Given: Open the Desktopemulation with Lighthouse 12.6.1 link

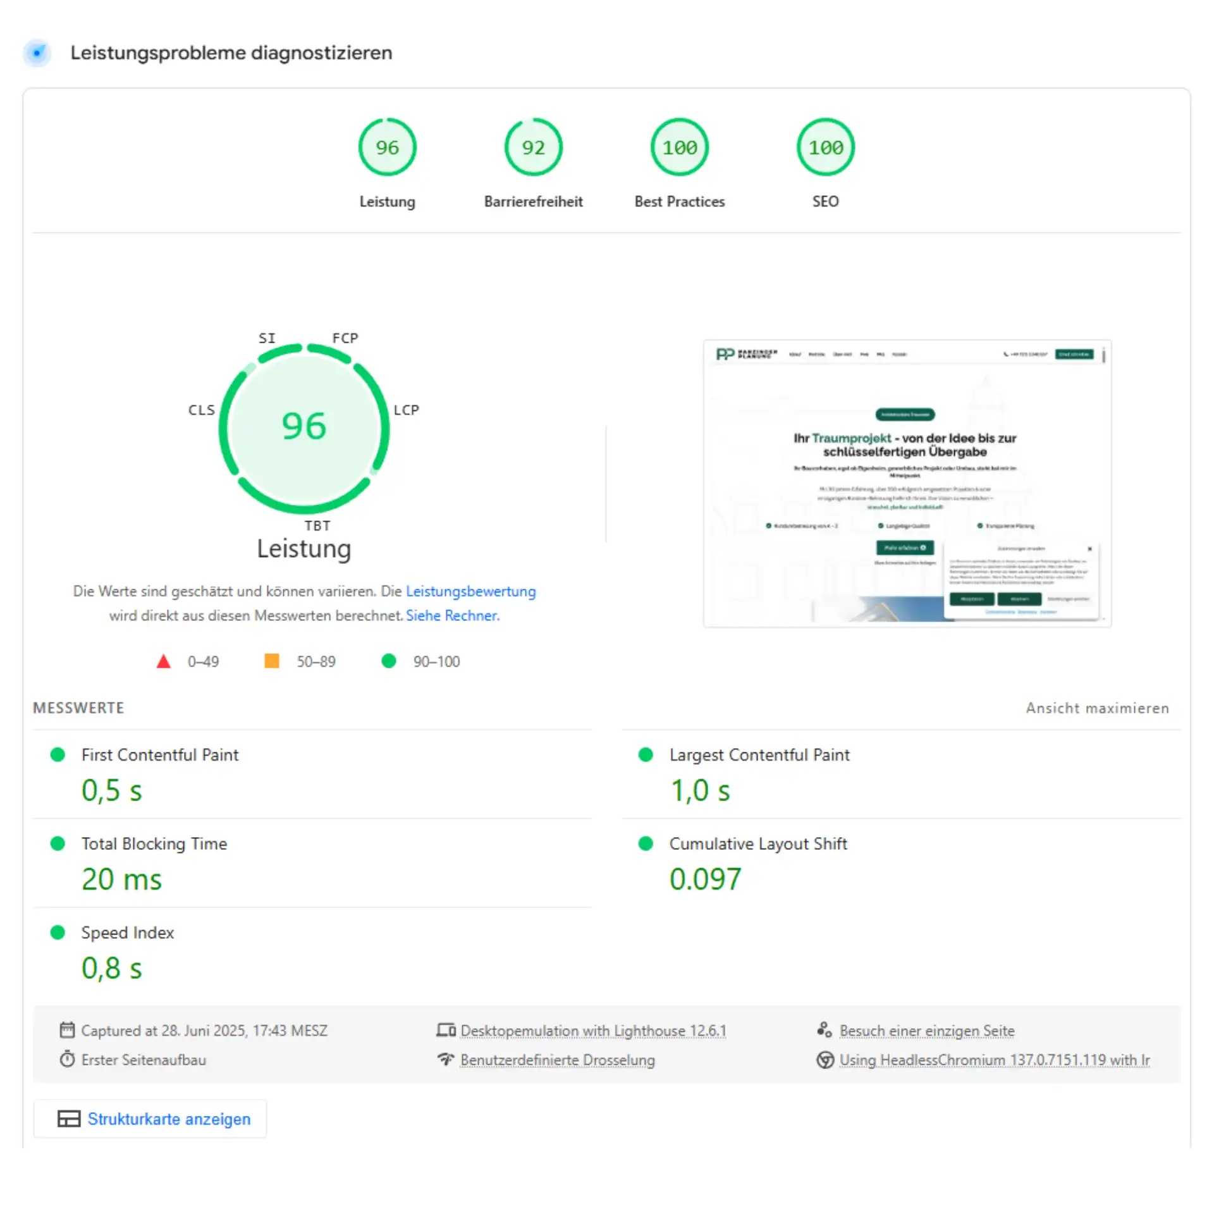Looking at the screenshot, I should pyautogui.click(x=592, y=1031).
